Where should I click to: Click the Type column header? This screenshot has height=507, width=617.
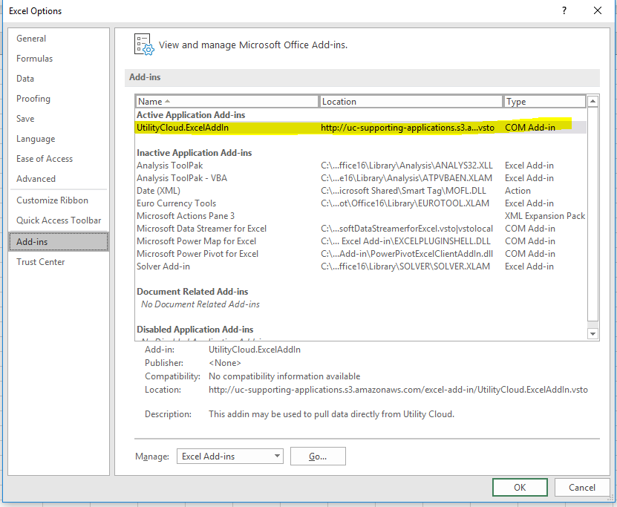pyautogui.click(x=543, y=102)
